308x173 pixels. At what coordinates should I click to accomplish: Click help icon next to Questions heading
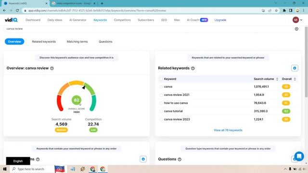tap(180, 159)
